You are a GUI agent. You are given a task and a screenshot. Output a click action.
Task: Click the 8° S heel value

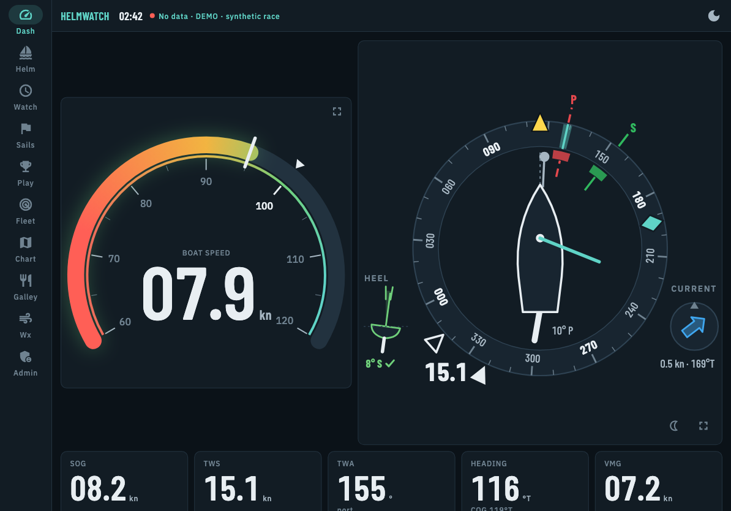coord(374,363)
